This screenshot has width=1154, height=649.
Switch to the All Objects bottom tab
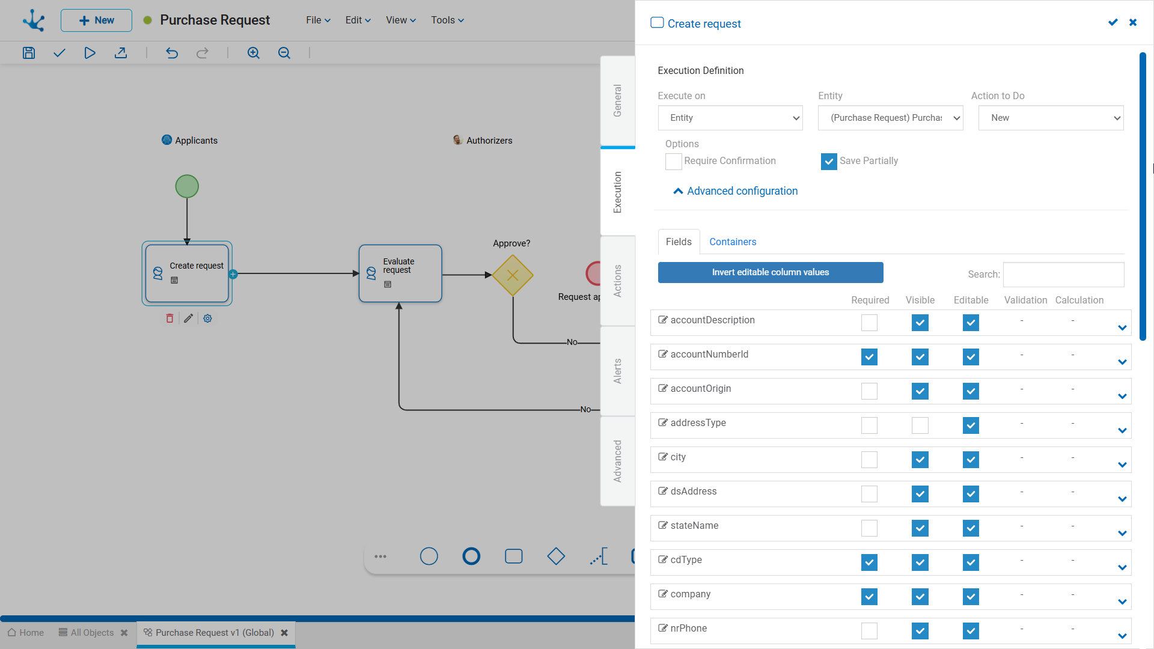tap(86, 633)
